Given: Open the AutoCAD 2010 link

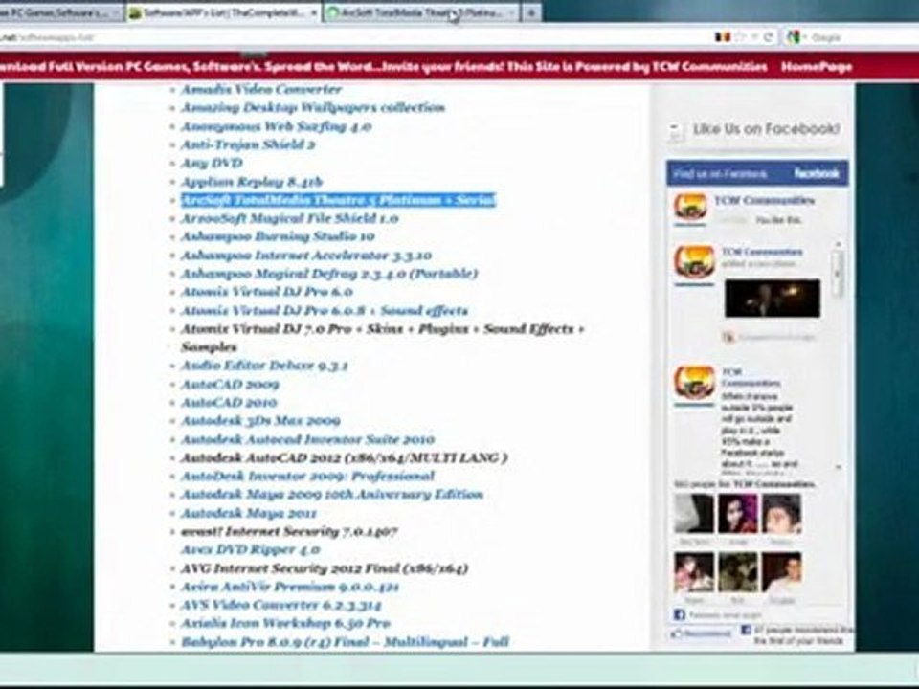Looking at the screenshot, I should coord(229,403).
